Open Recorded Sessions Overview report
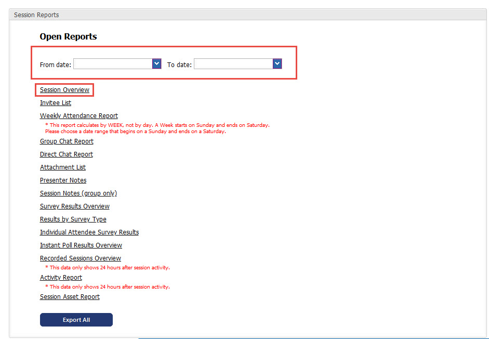 [x=81, y=258]
